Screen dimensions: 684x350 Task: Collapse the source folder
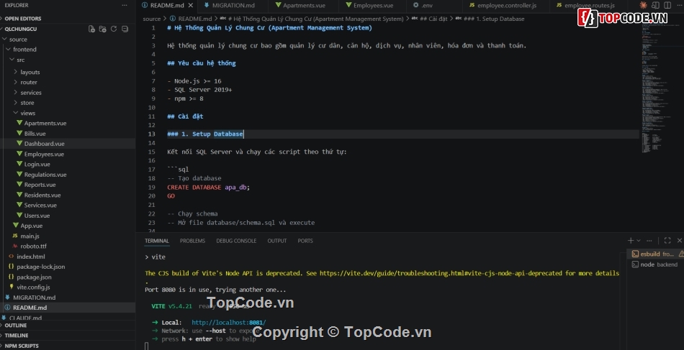[17, 40]
